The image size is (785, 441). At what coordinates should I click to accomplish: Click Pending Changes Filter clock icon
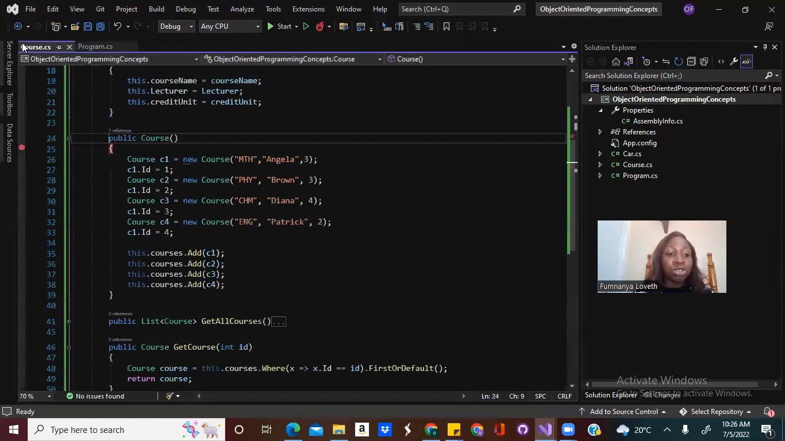(x=647, y=61)
